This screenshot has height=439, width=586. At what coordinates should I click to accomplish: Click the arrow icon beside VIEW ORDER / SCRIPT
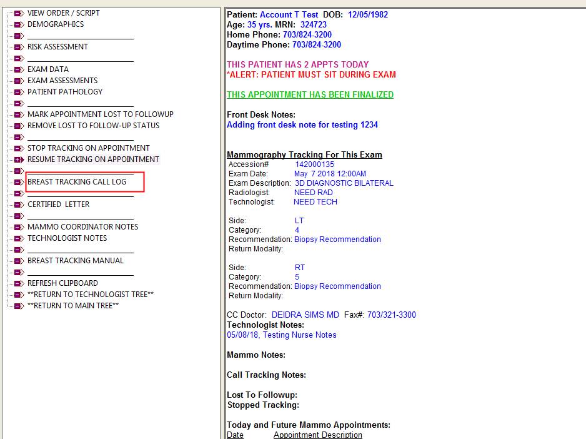coord(19,13)
